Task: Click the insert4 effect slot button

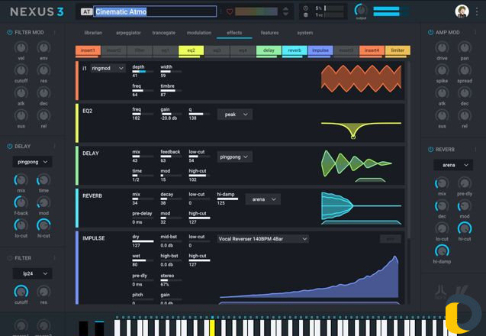Action: pyautogui.click(x=372, y=50)
